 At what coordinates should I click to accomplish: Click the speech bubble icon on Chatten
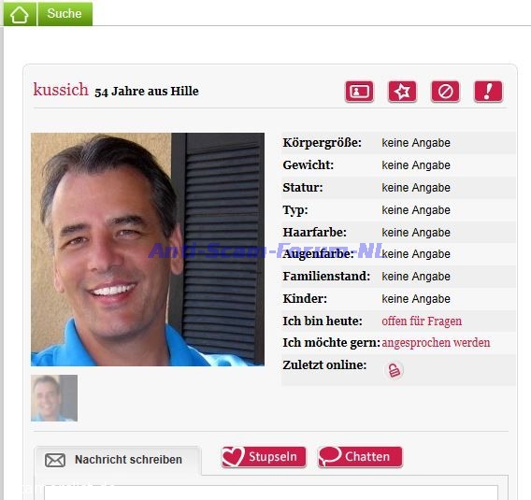point(330,456)
